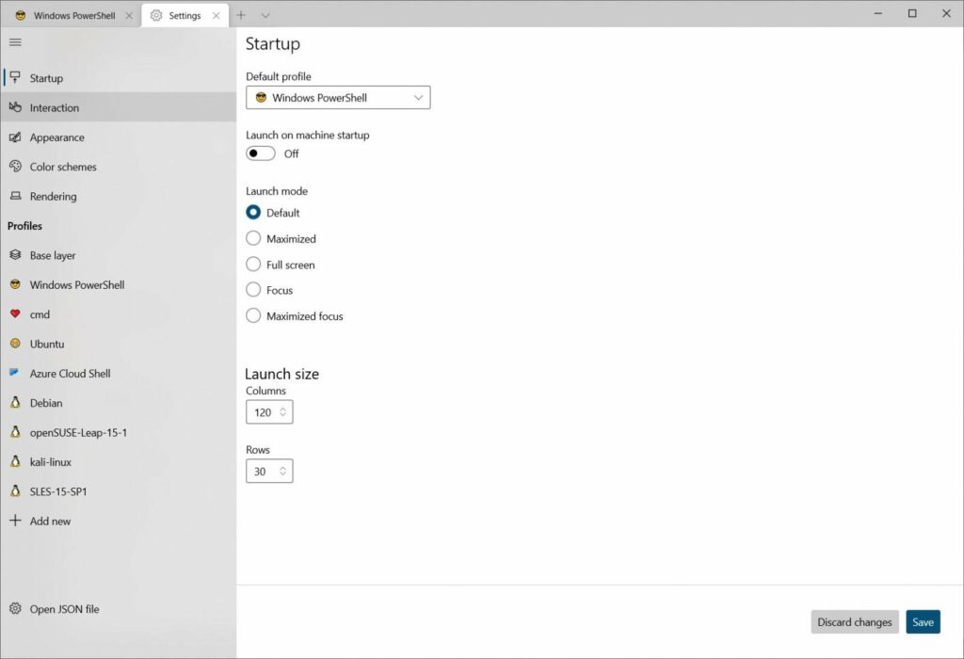Click the Rendering icon in sidebar
Viewport: 964px width, 659px height.
point(15,196)
